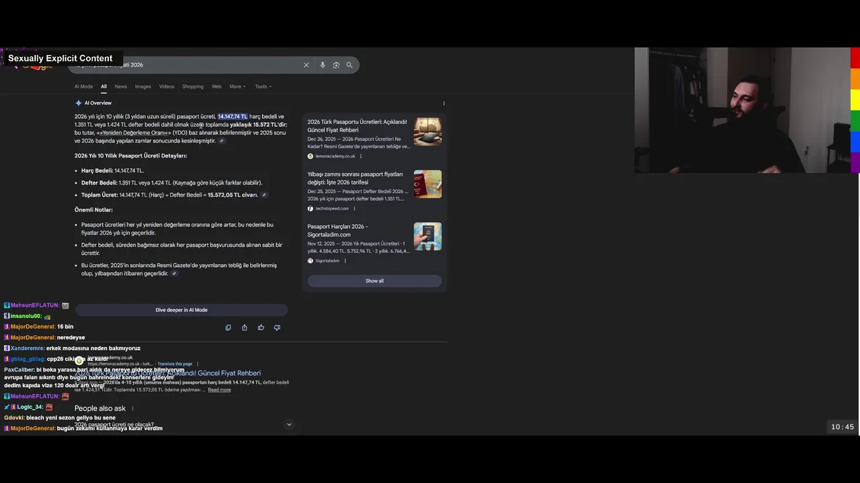
Task: Open source link chip after '15.572,05 TL civarı'
Action: coord(264,195)
